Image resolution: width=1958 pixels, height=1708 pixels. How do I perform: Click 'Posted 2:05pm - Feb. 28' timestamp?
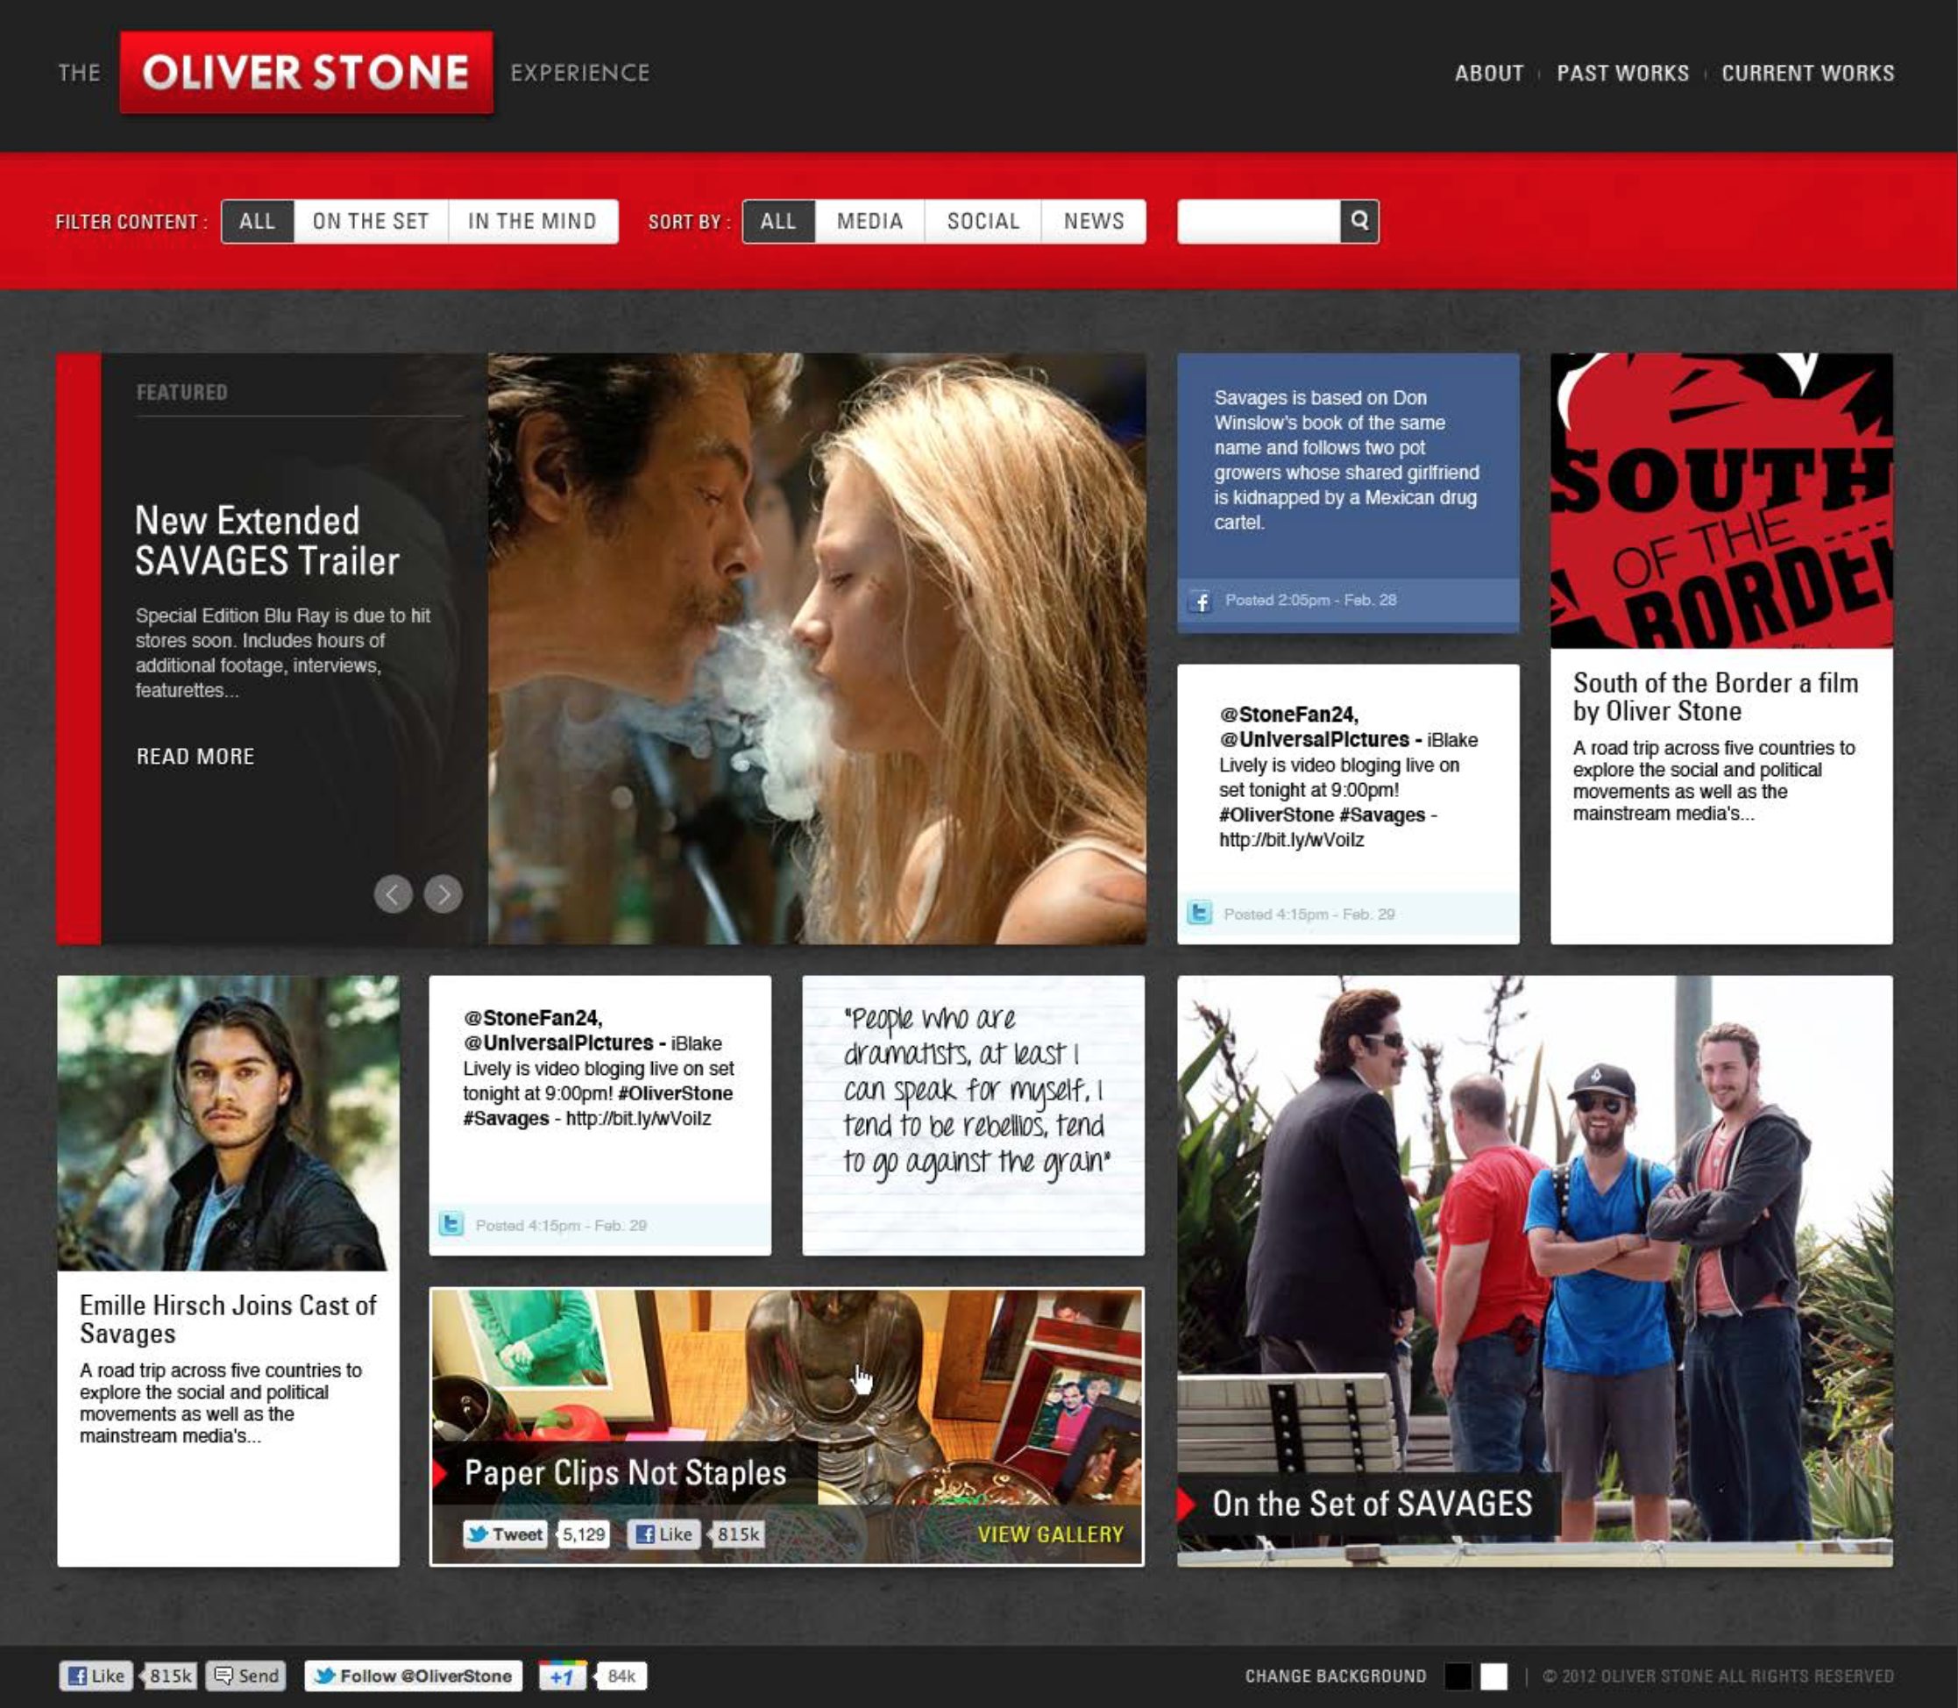(1310, 601)
